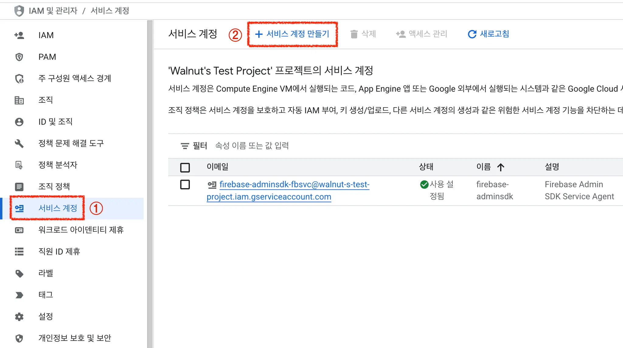Select 직원 ID 제휴 sidebar item
The width and height of the screenshot is (623, 348).
(59, 251)
